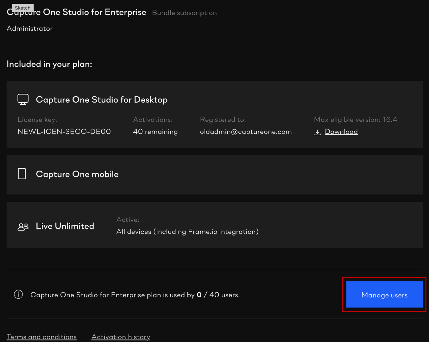Click the Live Unlimited users icon
The width and height of the screenshot is (429, 342).
pos(23,227)
